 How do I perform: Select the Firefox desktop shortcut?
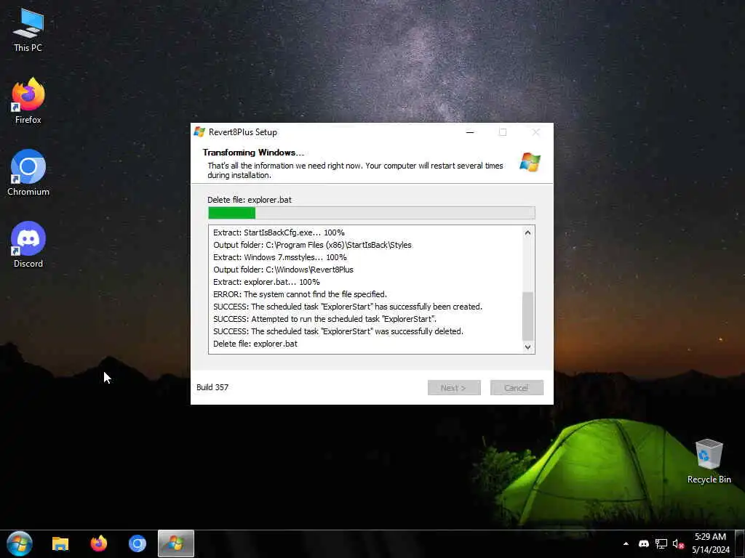point(28,101)
